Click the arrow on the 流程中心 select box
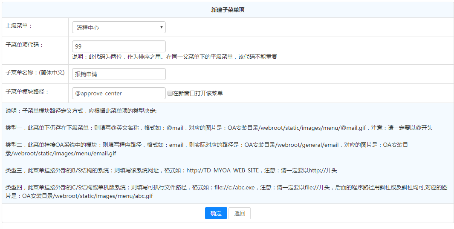The height and width of the screenshot is (229, 454). point(161,28)
